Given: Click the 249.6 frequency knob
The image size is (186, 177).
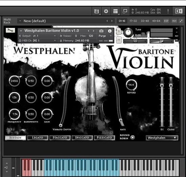Looking at the screenshot, I should click(14, 81).
